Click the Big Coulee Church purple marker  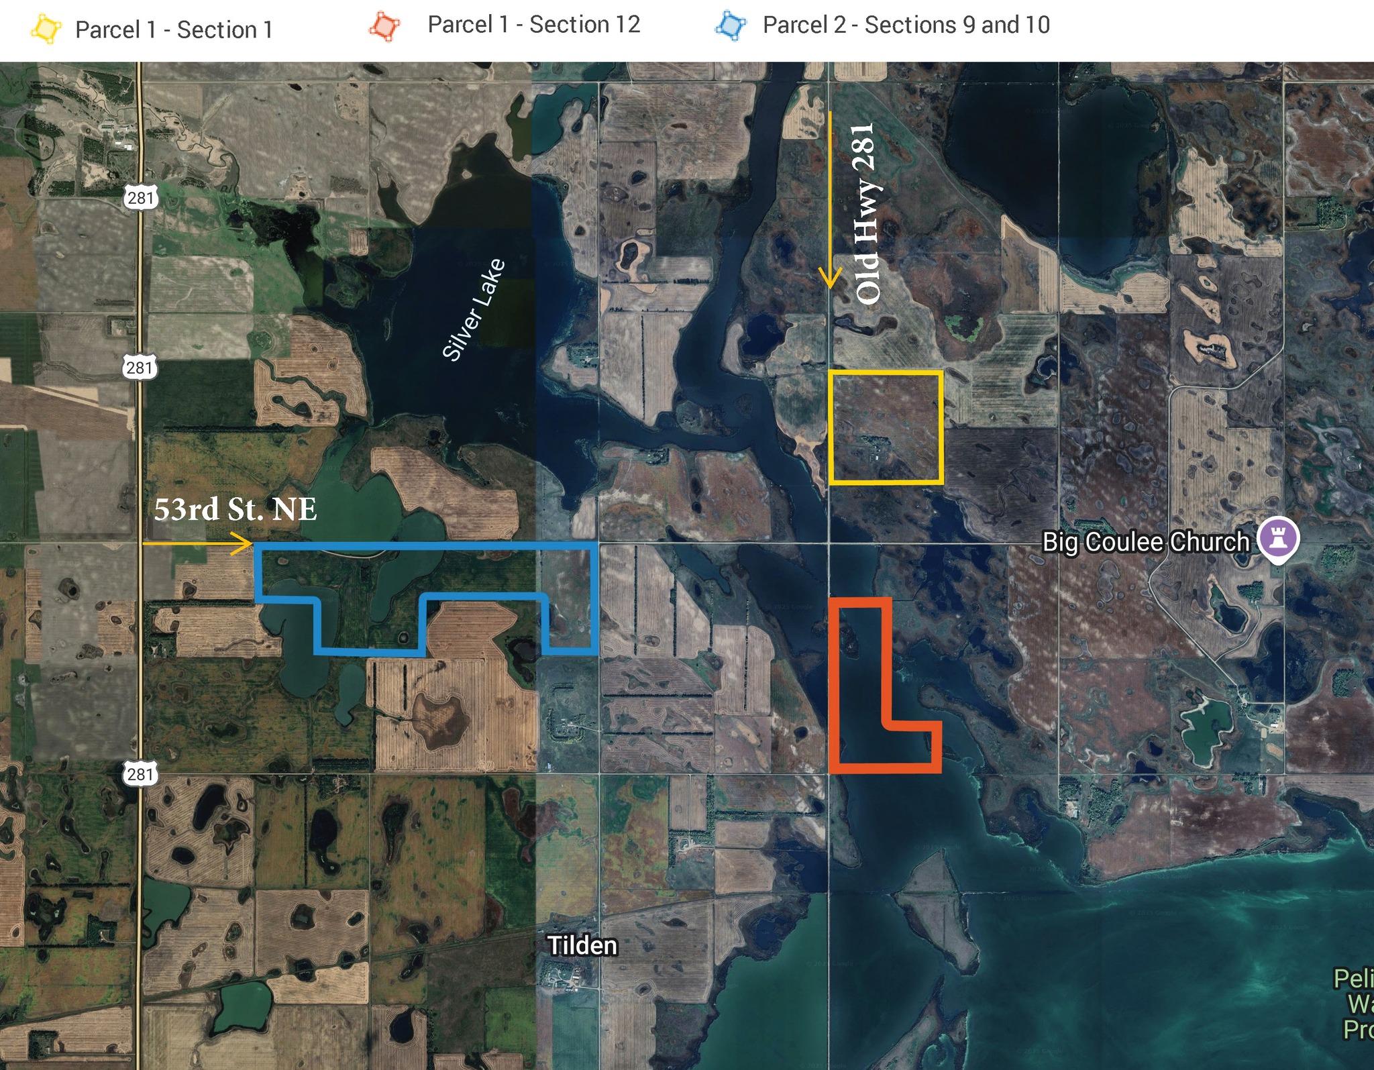click(x=1277, y=537)
